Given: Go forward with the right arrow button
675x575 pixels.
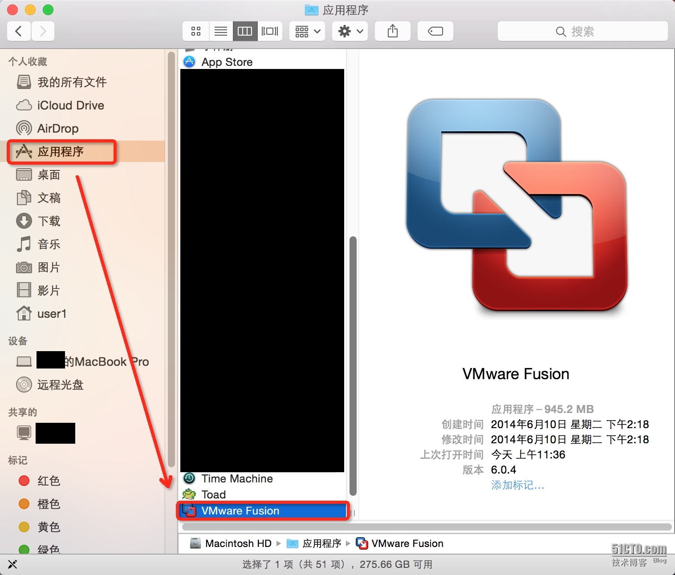Looking at the screenshot, I should point(43,31).
